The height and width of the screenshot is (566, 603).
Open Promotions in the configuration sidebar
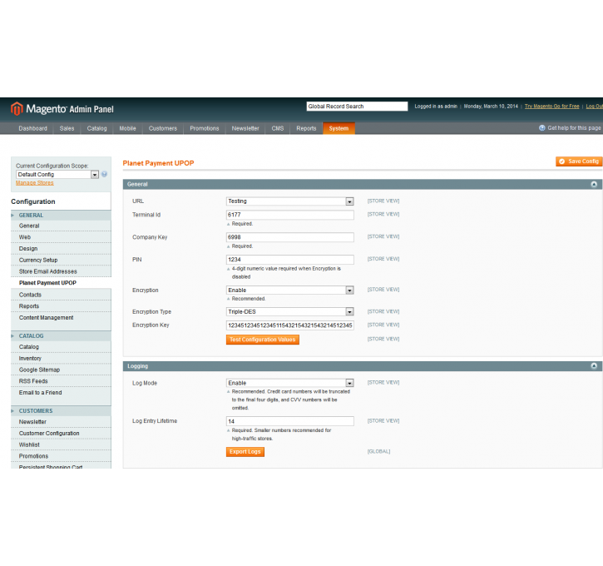point(61,456)
